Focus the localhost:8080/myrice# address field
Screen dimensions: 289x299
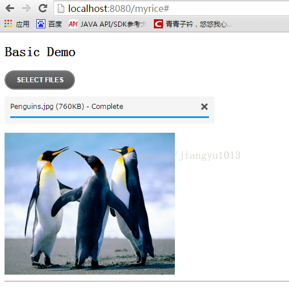click(x=172, y=9)
